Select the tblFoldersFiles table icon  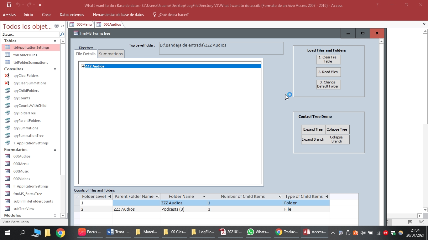8,55
